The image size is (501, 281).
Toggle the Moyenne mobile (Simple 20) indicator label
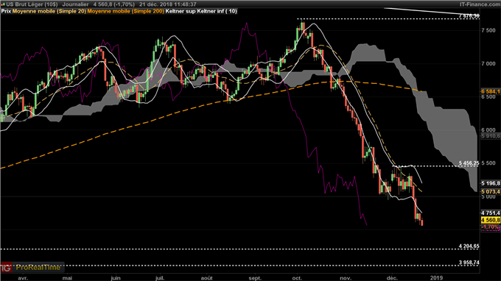tap(49, 11)
